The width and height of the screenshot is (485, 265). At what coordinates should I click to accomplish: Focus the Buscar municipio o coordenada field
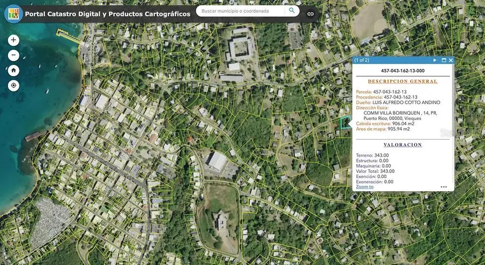point(241,11)
